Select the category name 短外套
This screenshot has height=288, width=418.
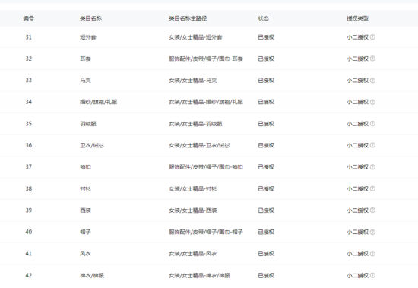click(x=88, y=37)
